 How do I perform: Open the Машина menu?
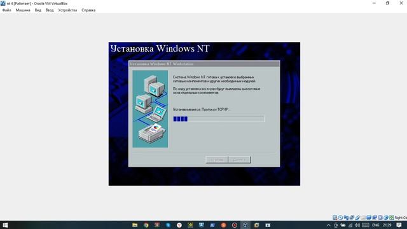(x=23, y=10)
